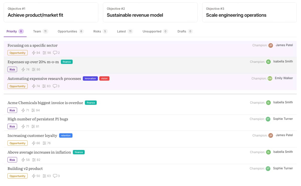Click IS avatar on Expenses row
This screenshot has height=186, width=301.
pyautogui.click(x=268, y=62)
